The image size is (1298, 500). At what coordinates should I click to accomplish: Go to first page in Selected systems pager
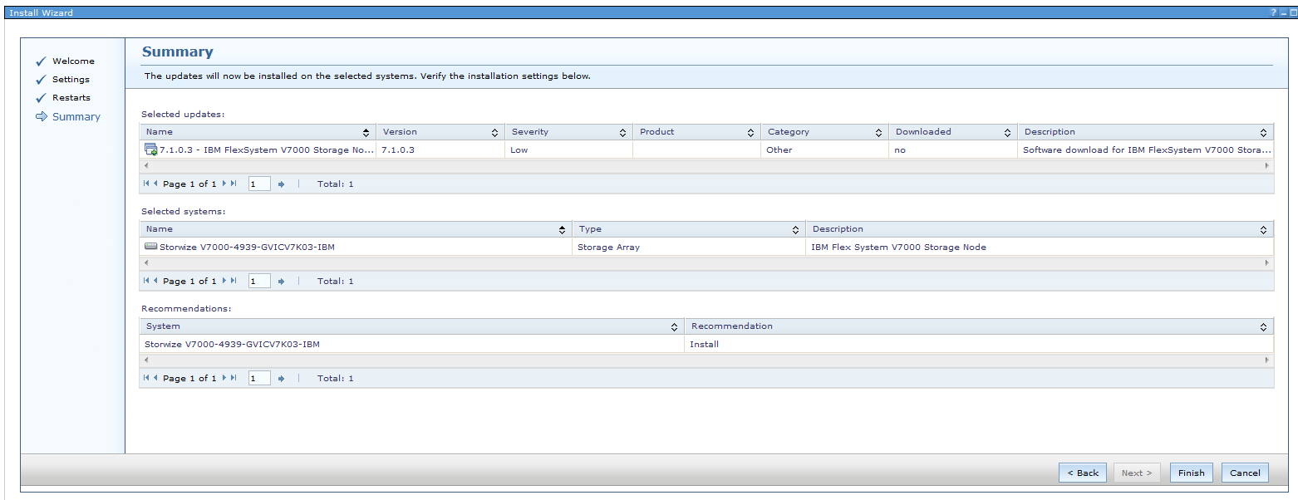click(146, 281)
